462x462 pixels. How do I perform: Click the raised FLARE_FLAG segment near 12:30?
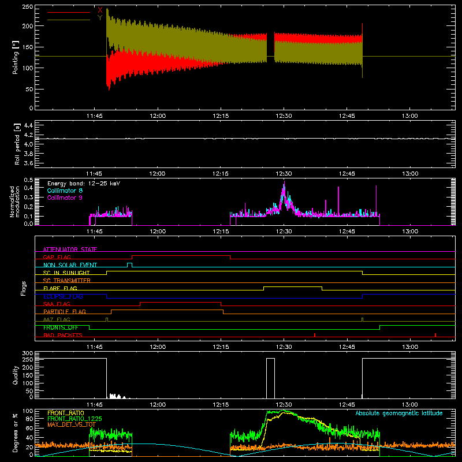point(293,286)
